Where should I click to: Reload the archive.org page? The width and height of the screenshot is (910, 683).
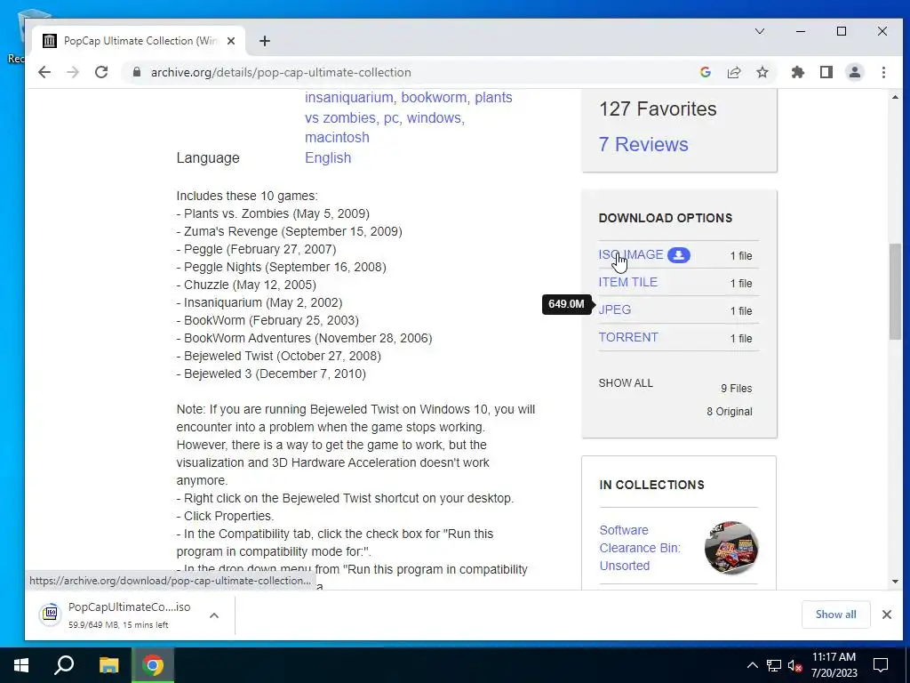click(101, 72)
